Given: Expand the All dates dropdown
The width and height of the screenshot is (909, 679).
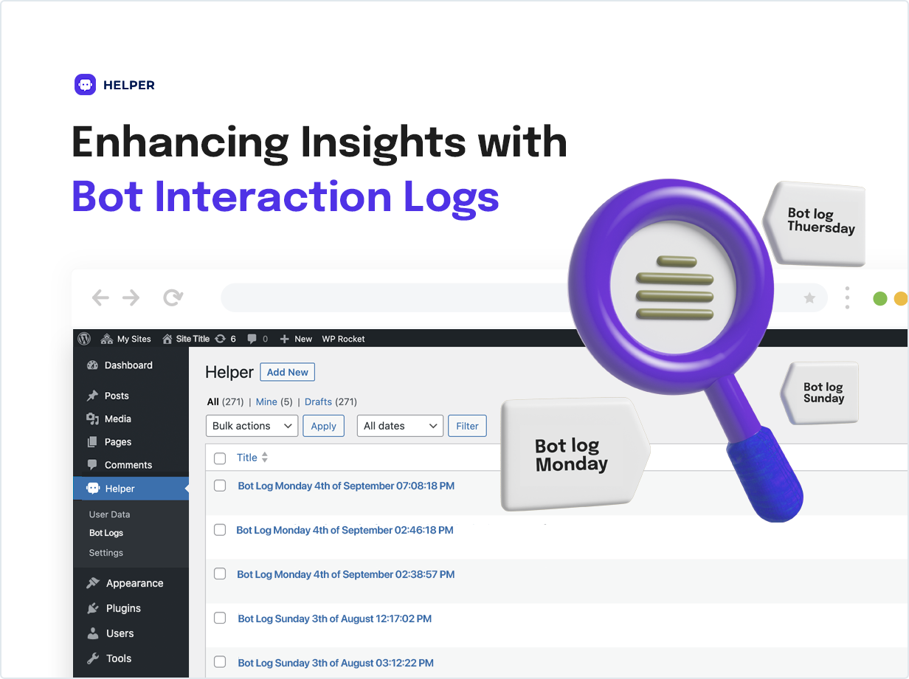Looking at the screenshot, I should pyautogui.click(x=400, y=426).
